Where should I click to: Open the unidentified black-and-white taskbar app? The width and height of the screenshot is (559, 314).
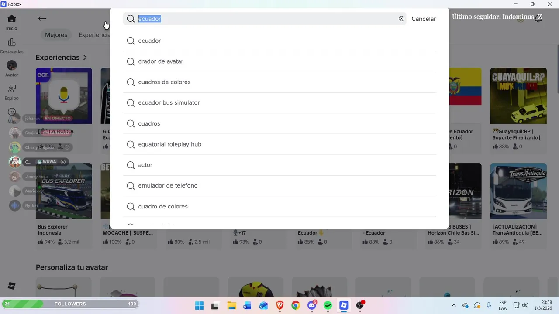[215, 305]
